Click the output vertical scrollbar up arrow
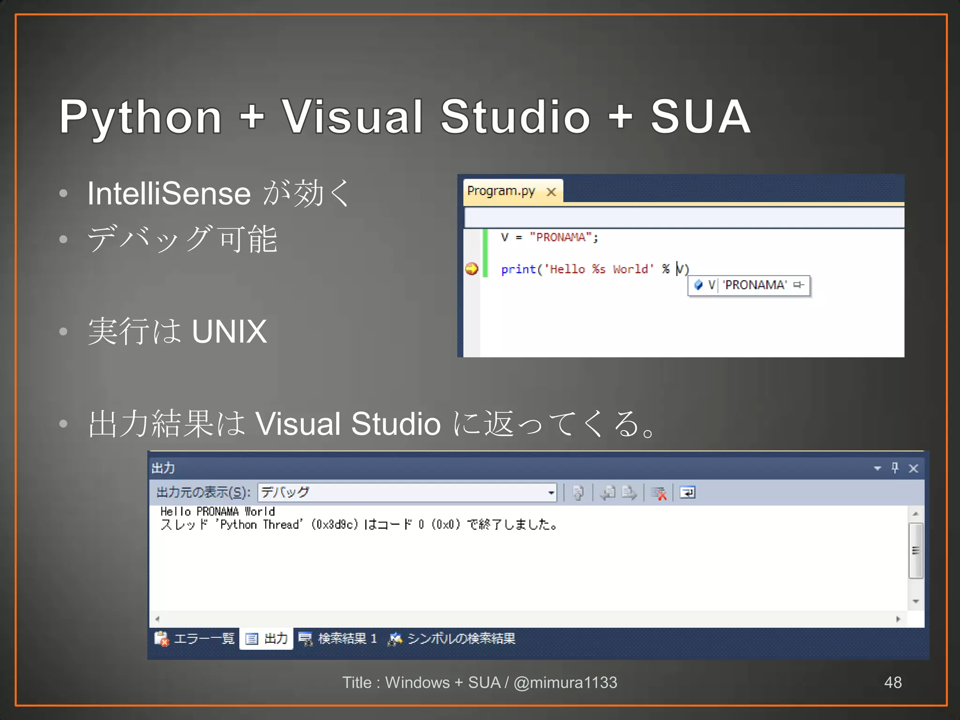Image resolution: width=960 pixels, height=720 pixels. (x=915, y=514)
